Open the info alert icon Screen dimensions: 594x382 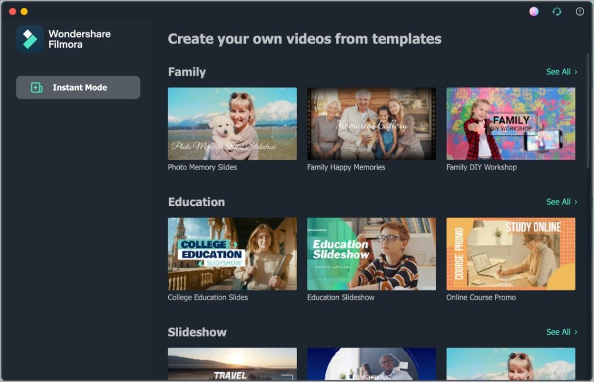(579, 12)
